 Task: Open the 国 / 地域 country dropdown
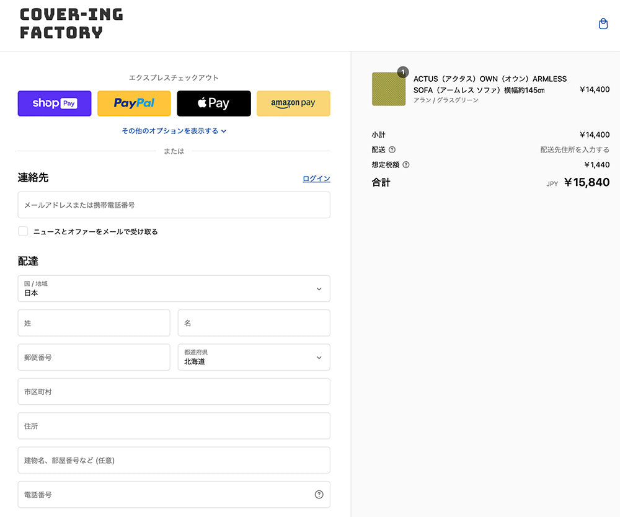174,289
